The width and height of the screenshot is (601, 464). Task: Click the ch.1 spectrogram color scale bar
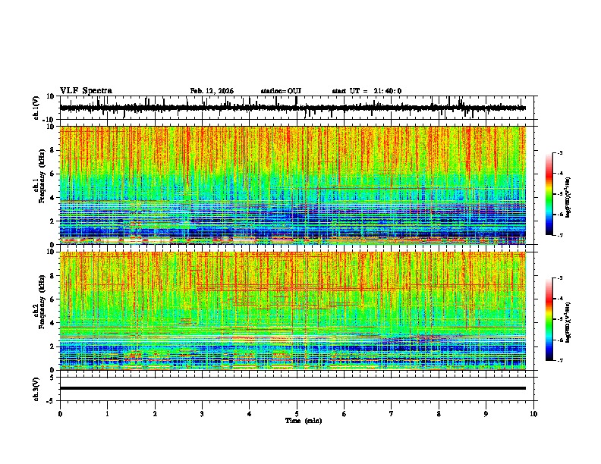click(549, 193)
